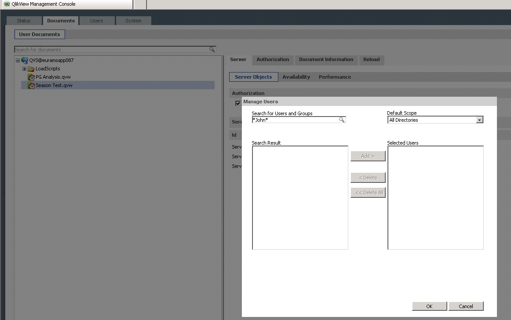Expand the LoadScripts folder node
The image size is (511, 320).
pos(25,69)
